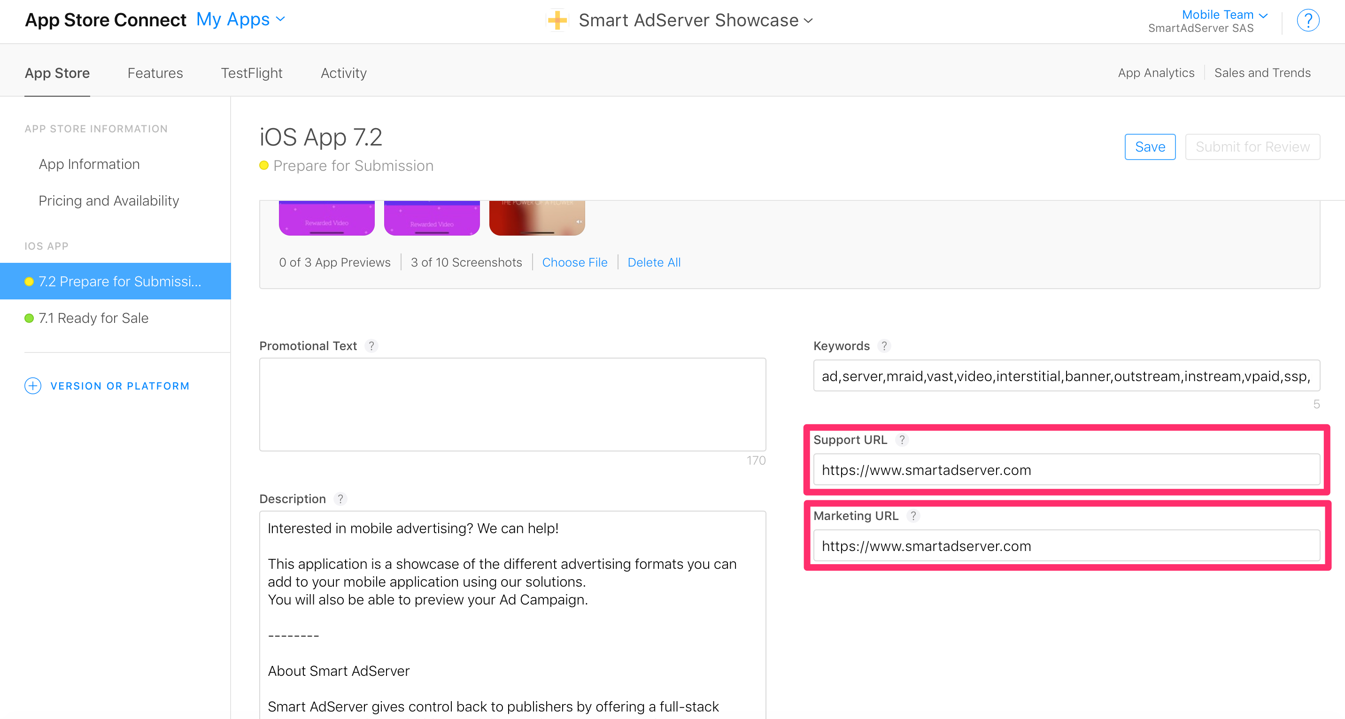Click the Support URL help icon
This screenshot has width=1345, height=719.
pos(902,440)
